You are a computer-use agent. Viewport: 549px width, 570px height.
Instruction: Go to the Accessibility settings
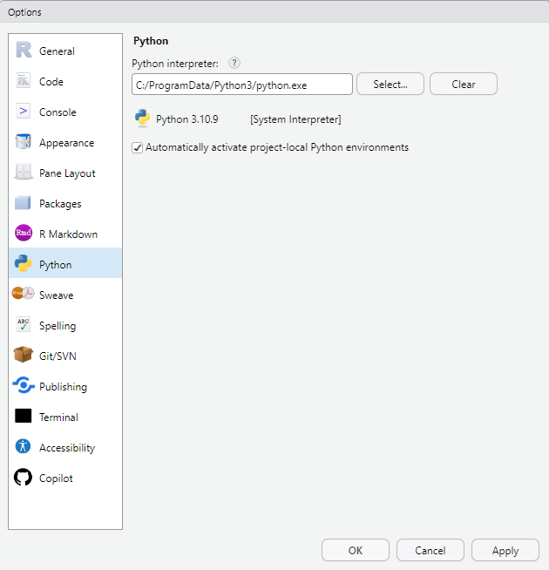[65, 448]
